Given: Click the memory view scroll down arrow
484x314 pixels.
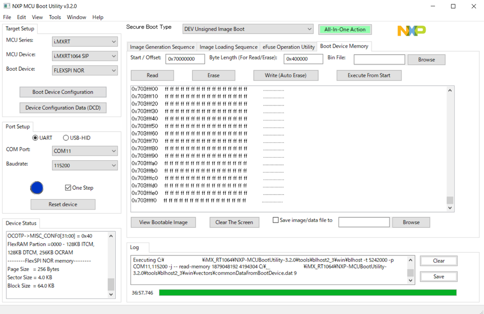Looking at the screenshot, I should pyautogui.click(x=450, y=208).
